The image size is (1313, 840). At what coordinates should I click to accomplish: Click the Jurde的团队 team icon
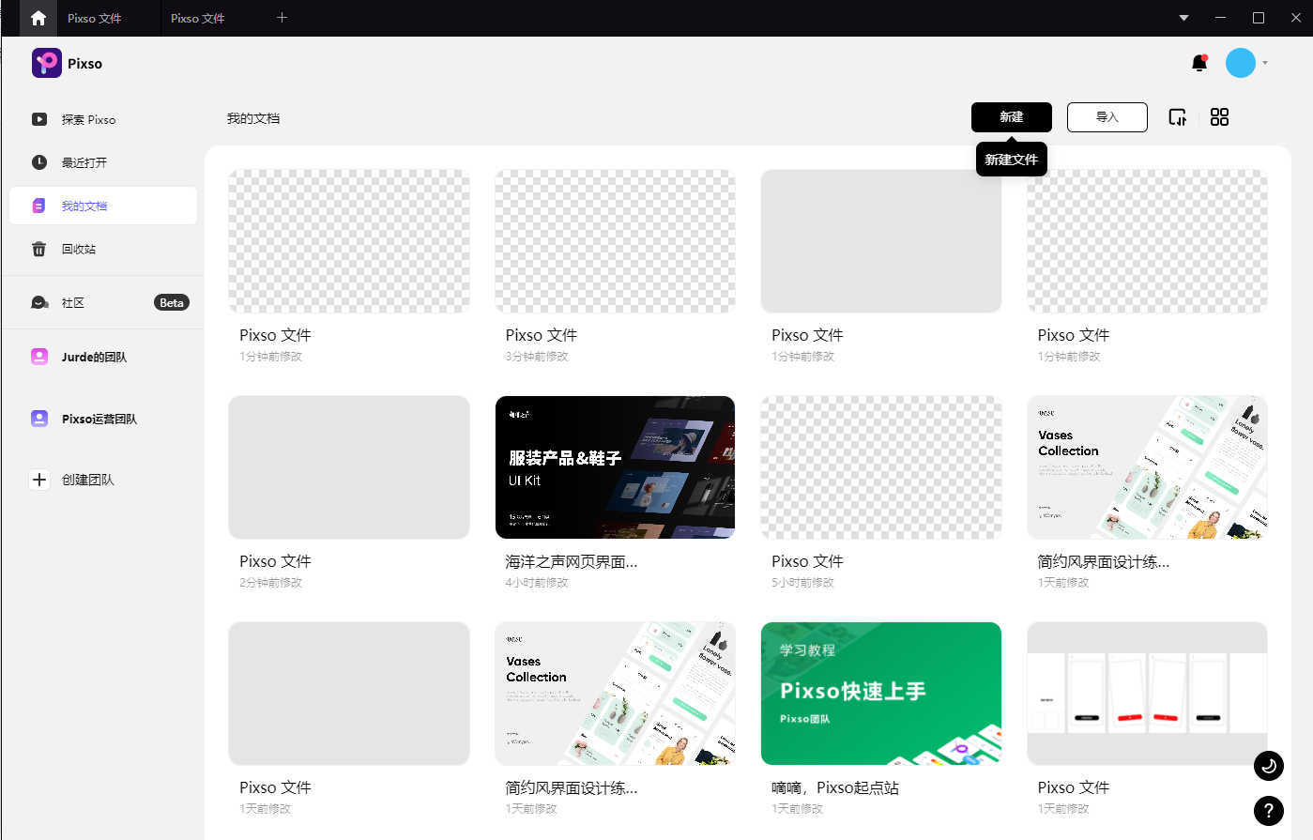(x=39, y=357)
